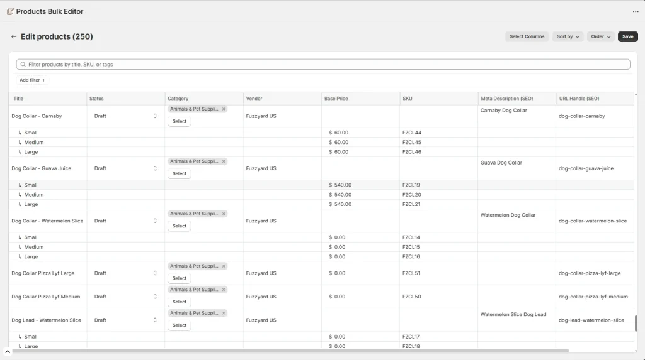Edit the $0.00 price for FZCL14

(361, 237)
